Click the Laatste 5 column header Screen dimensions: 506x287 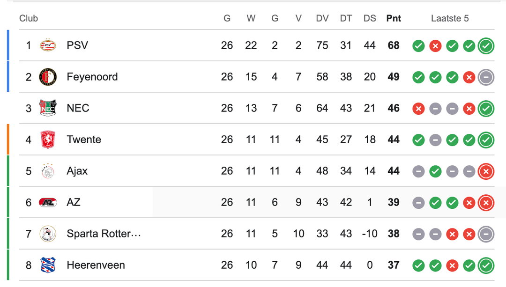tap(450, 18)
